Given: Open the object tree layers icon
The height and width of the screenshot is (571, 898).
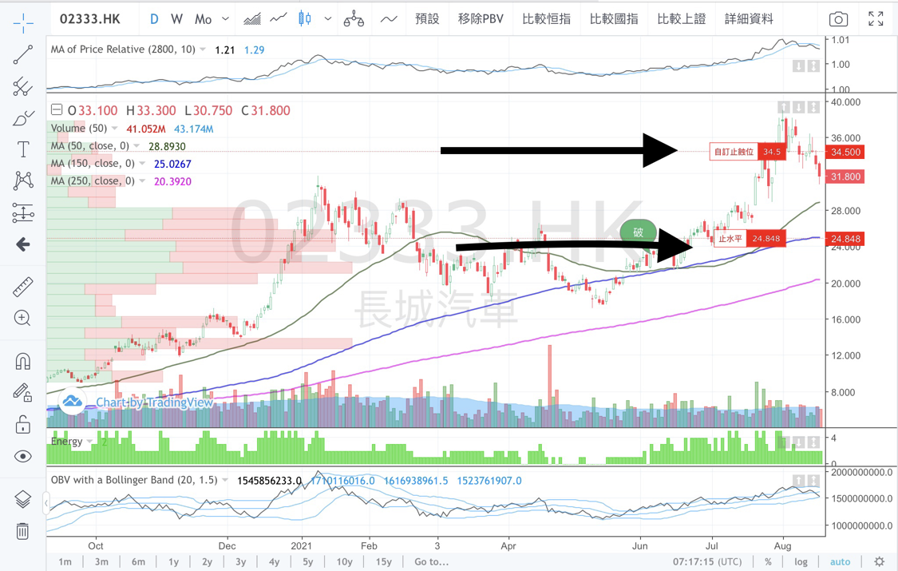Looking at the screenshot, I should [x=23, y=499].
